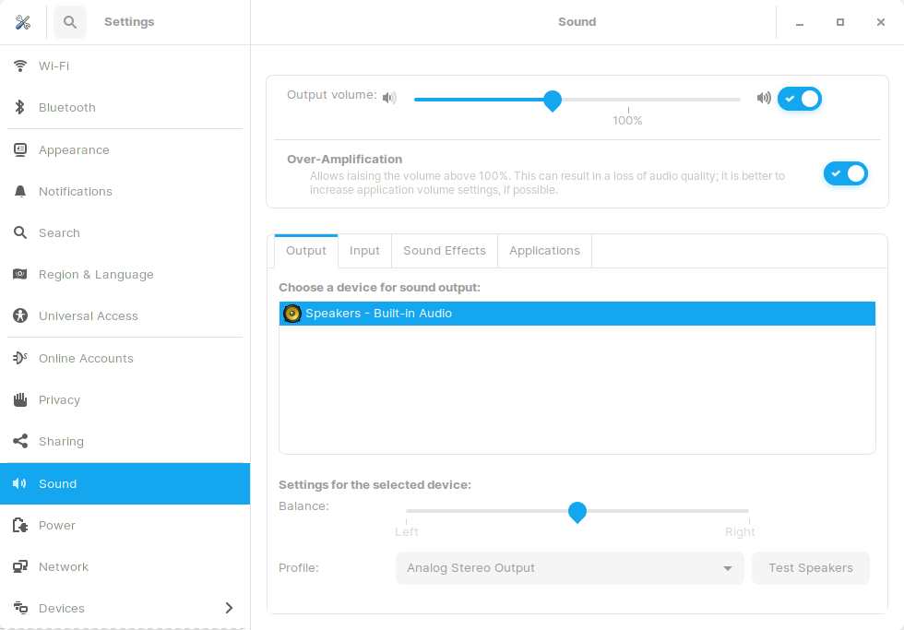Open the Sound Effects tab
Viewport: 904px width, 630px height.
445,251
